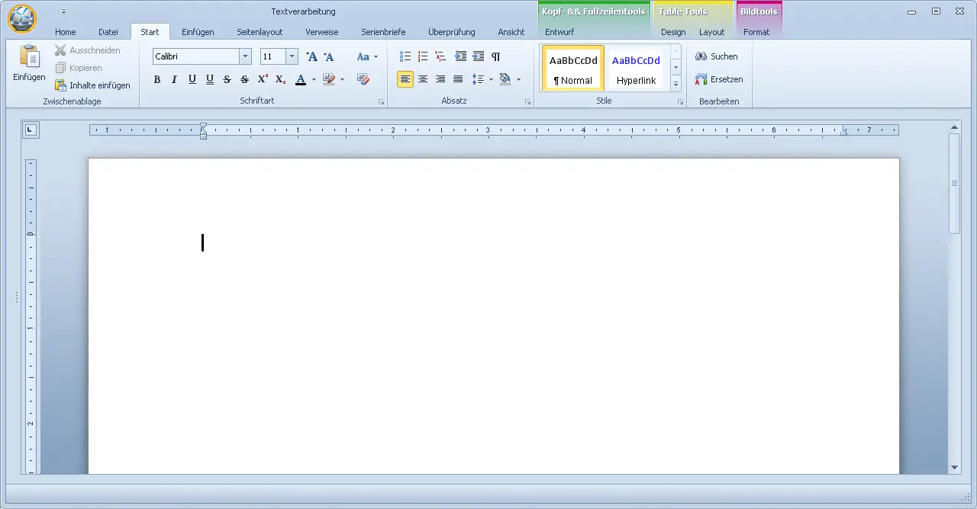Click the grow font size icon

(x=311, y=56)
